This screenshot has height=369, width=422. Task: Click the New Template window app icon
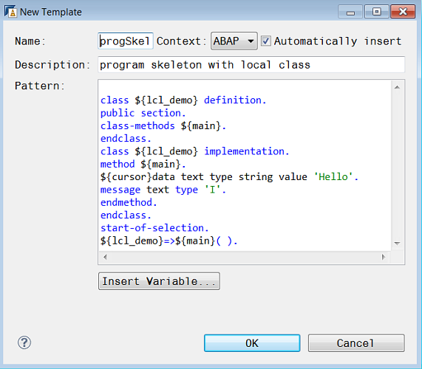pyautogui.click(x=10, y=12)
